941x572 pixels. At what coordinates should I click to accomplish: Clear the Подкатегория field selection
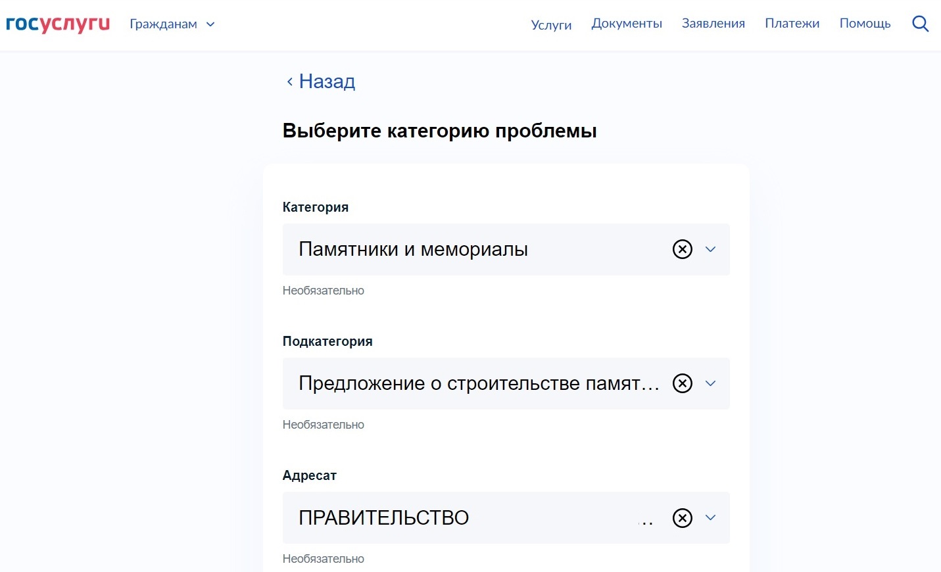click(682, 384)
